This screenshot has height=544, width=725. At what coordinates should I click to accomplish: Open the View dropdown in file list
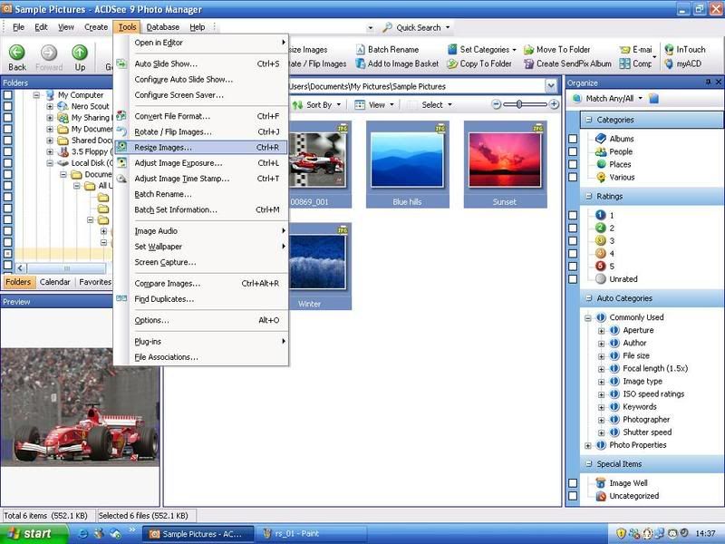pyautogui.click(x=374, y=105)
